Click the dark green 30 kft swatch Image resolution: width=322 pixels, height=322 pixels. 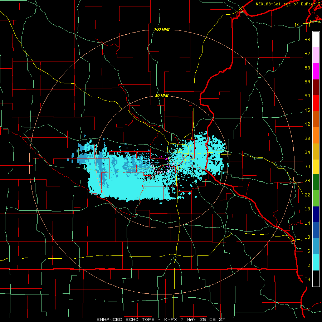click(316, 182)
